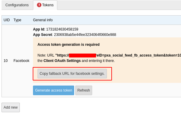Viewport: 181px width, 117px height.
Task: Refresh the Facebook token row
Action: (x=84, y=90)
